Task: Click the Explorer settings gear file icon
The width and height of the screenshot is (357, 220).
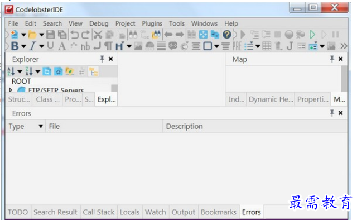Action: point(58,71)
